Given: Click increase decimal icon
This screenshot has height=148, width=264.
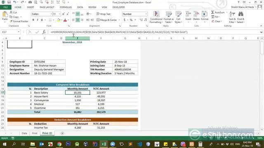Looking at the screenshot, I should click(141, 20).
